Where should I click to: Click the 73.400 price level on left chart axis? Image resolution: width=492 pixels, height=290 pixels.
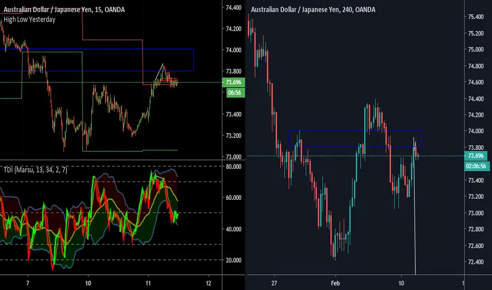click(233, 114)
